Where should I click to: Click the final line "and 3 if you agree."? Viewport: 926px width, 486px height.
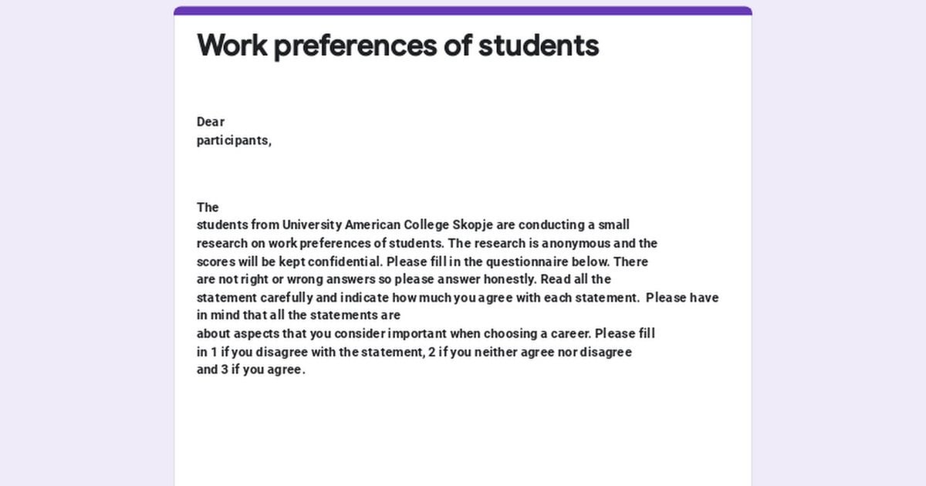(252, 370)
